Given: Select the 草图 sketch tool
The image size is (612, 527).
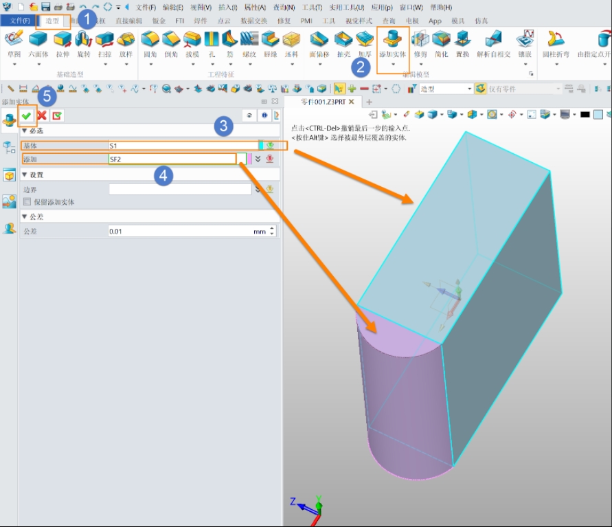Looking at the screenshot, I should click(14, 44).
